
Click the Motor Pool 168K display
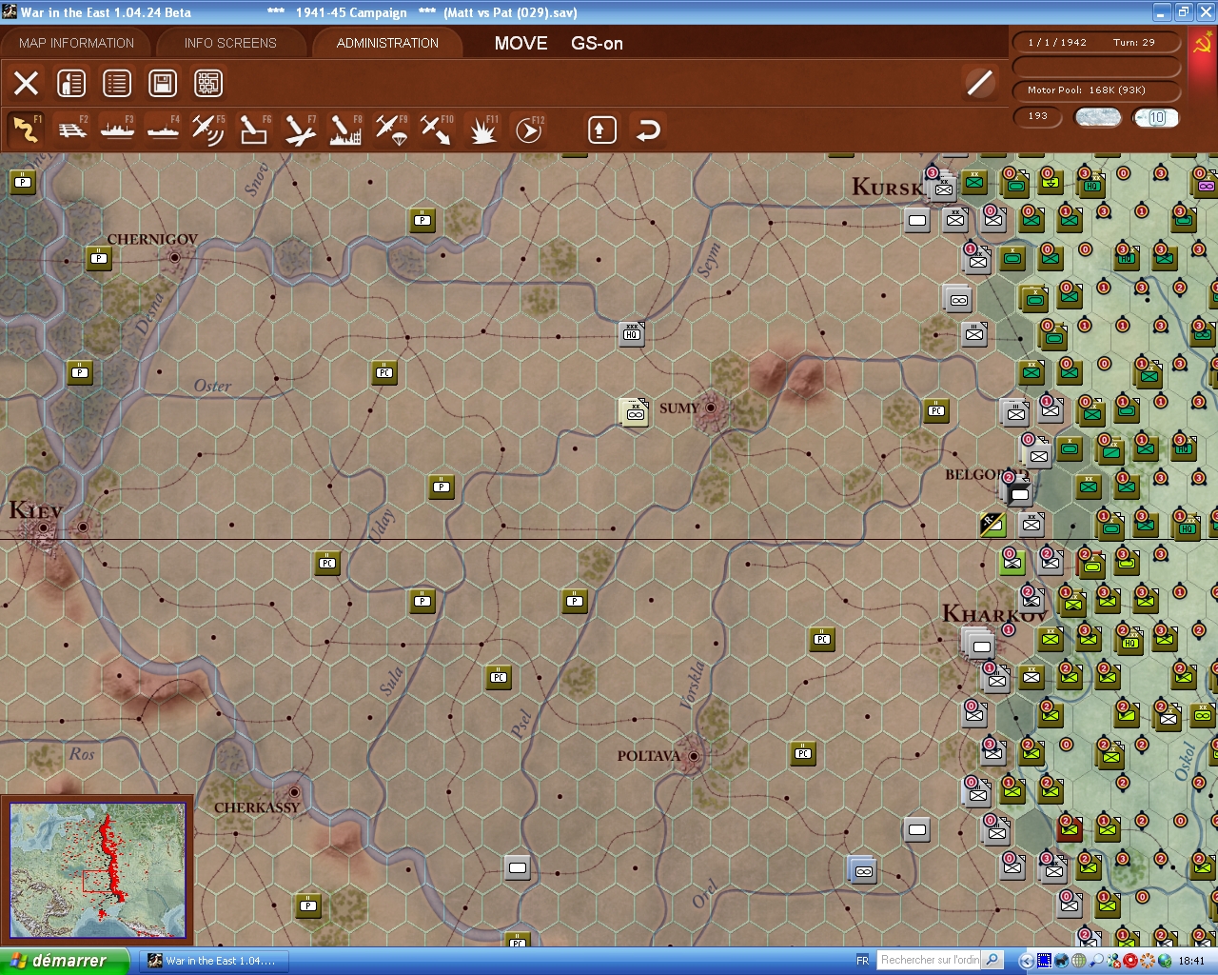coord(1096,90)
